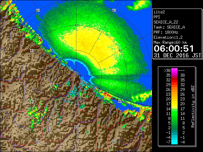This screenshot has height=152, width=203.
Task: Click the "60" range label at southeast ring
Action: click(x=114, y=142)
